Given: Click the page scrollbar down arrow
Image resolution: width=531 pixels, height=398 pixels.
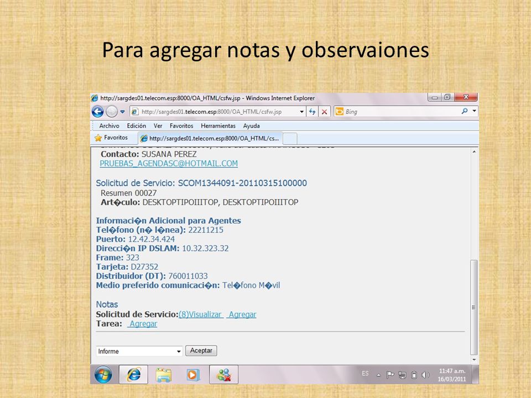Looking at the screenshot, I should [474, 359].
